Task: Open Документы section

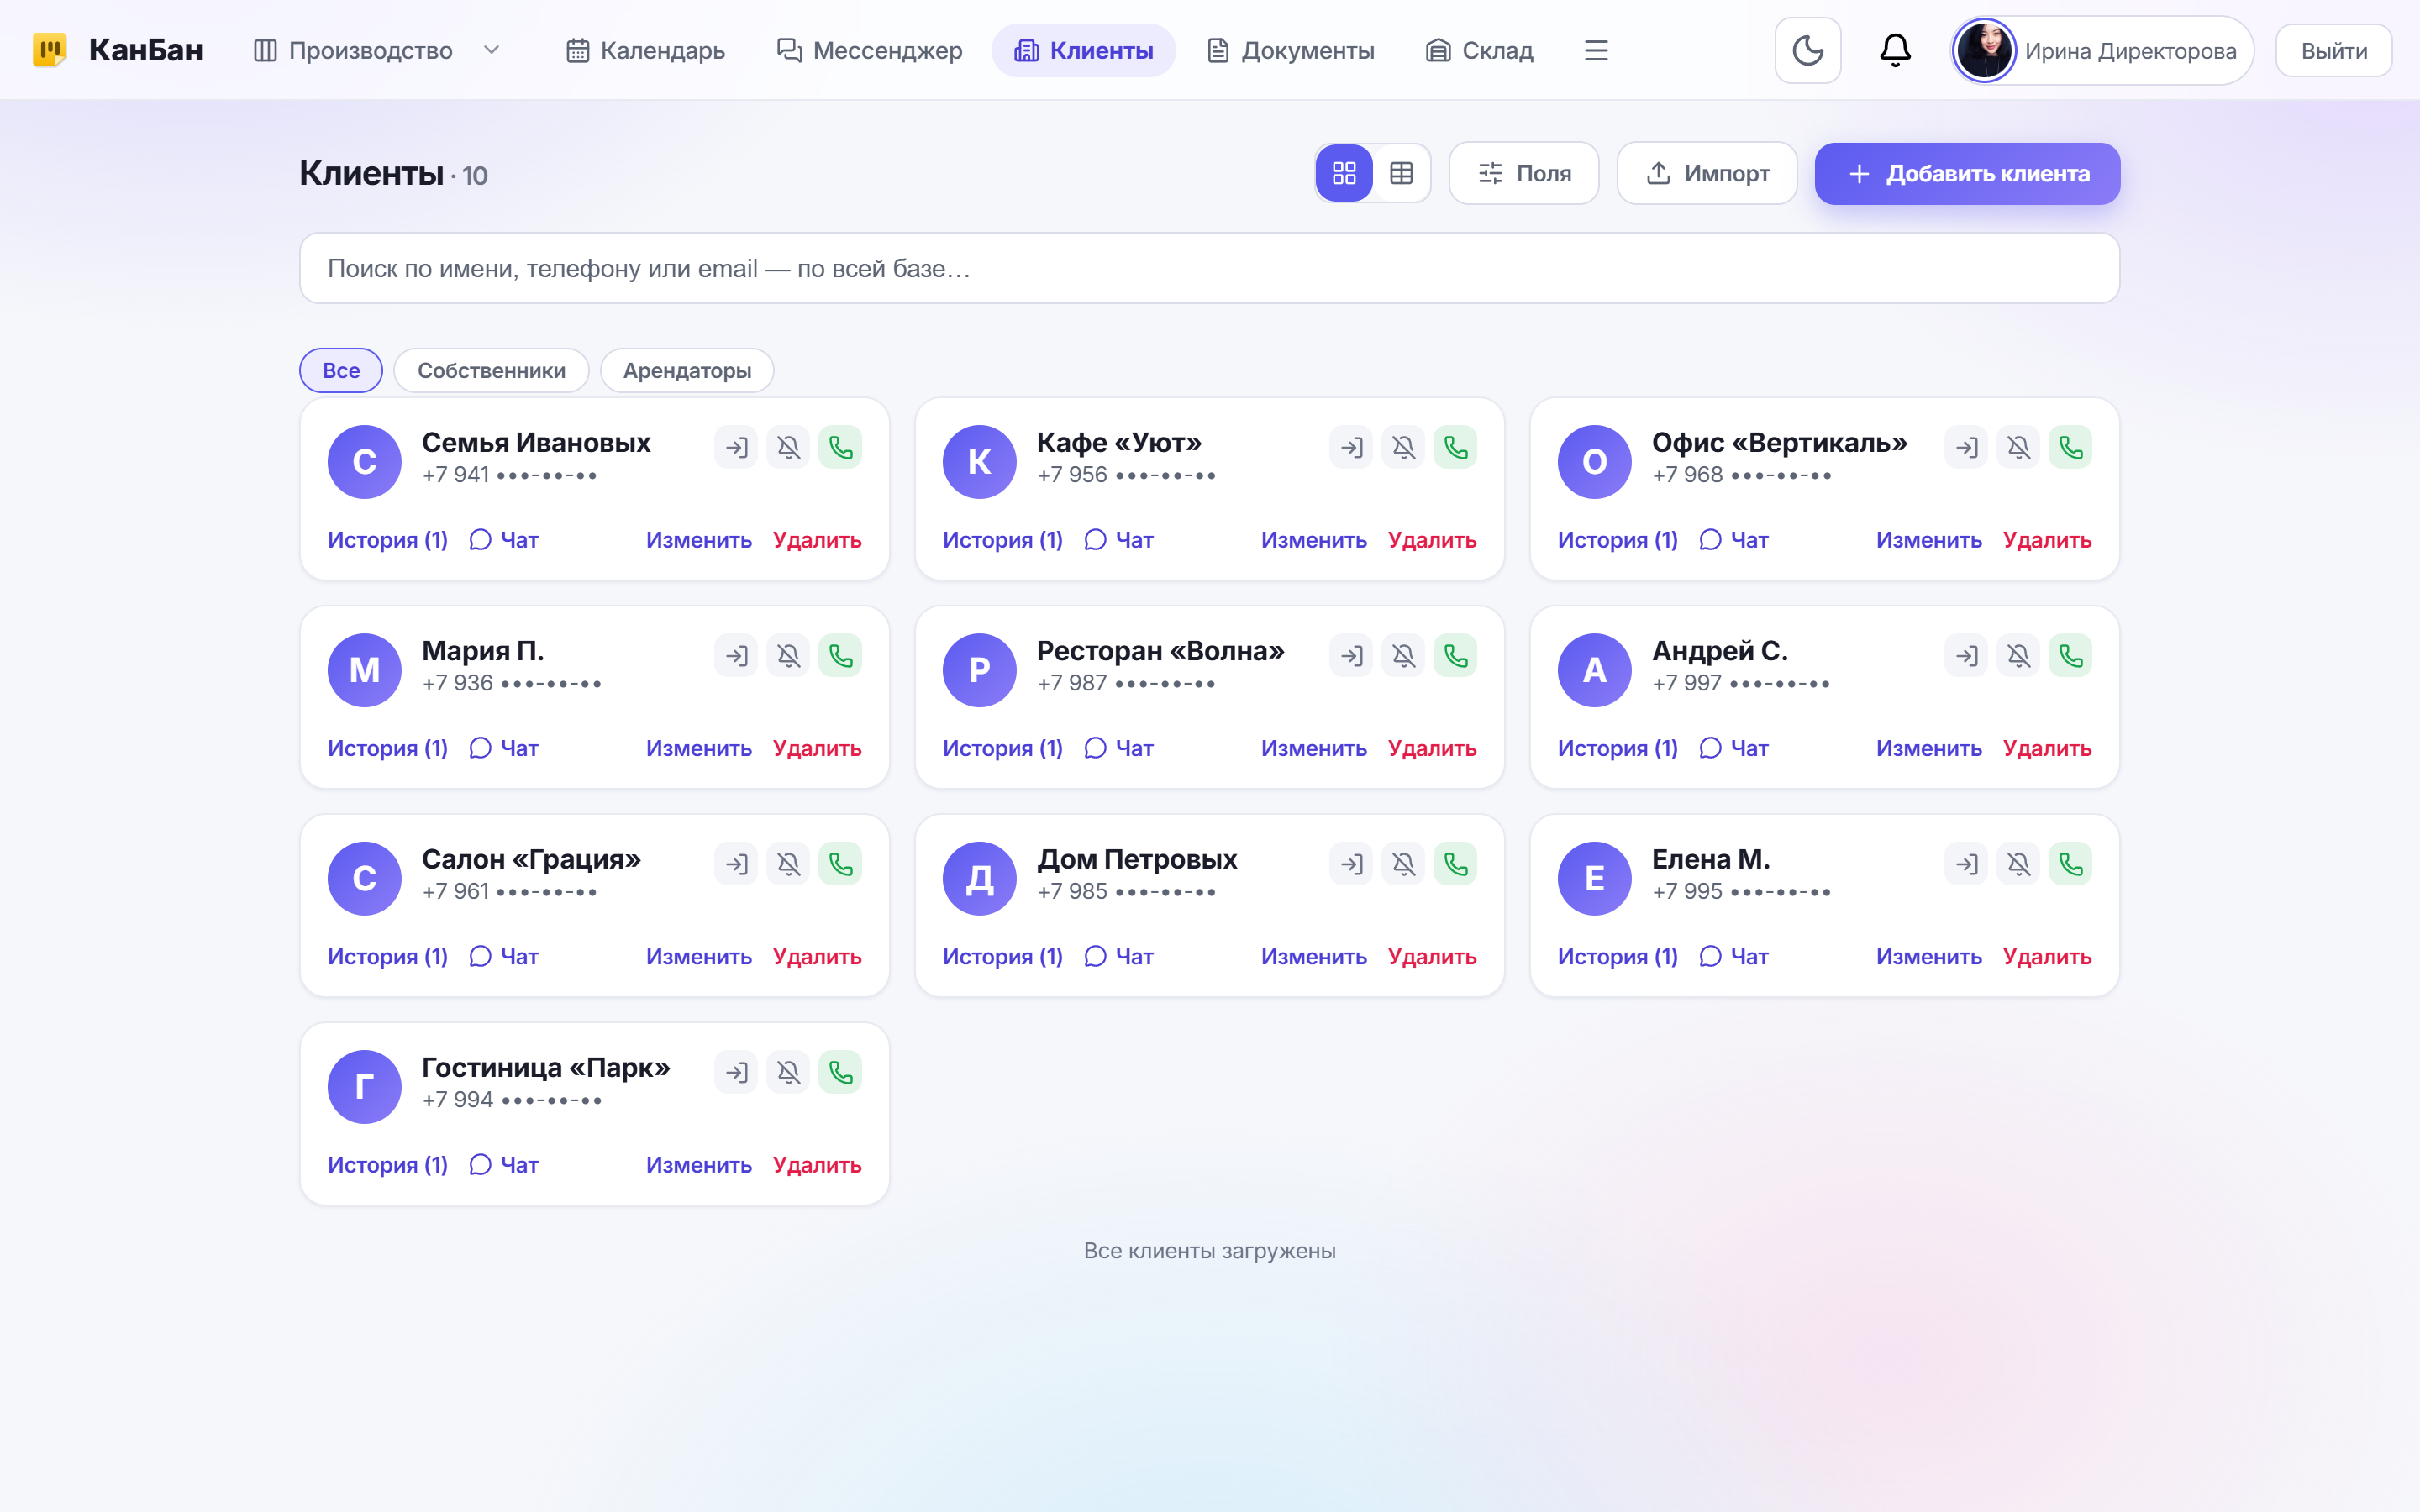Action: (x=1290, y=50)
